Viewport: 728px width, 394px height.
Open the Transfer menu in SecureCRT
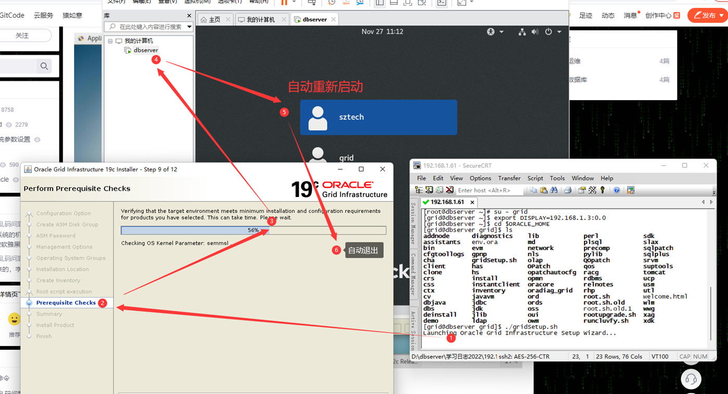(509, 178)
